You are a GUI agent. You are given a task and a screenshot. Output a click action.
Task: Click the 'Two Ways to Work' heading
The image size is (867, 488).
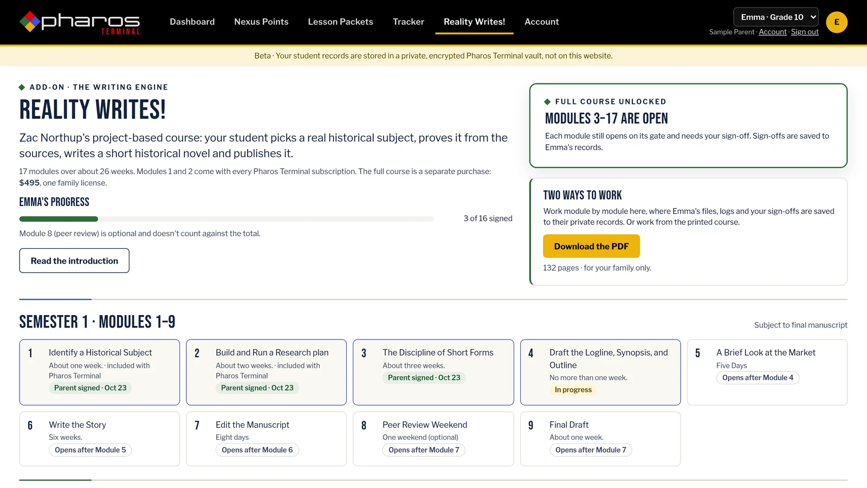point(583,195)
